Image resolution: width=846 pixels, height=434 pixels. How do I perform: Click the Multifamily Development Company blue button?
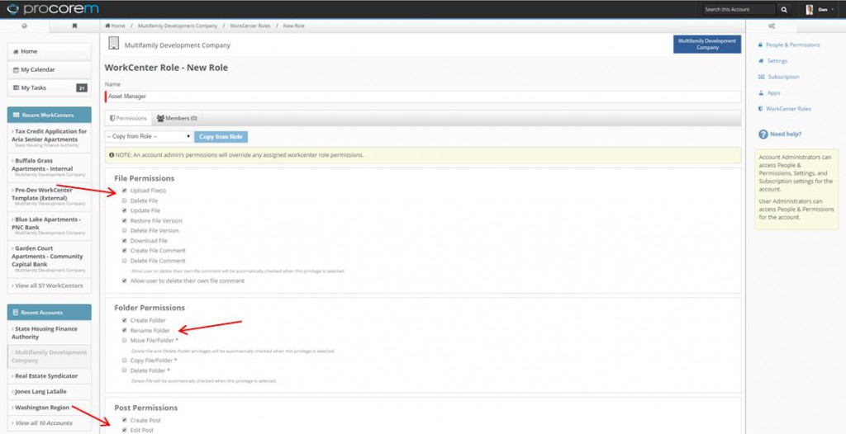707,45
